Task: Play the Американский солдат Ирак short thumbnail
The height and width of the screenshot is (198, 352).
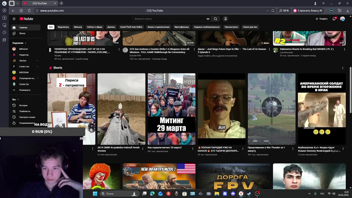Action: coord(321,109)
